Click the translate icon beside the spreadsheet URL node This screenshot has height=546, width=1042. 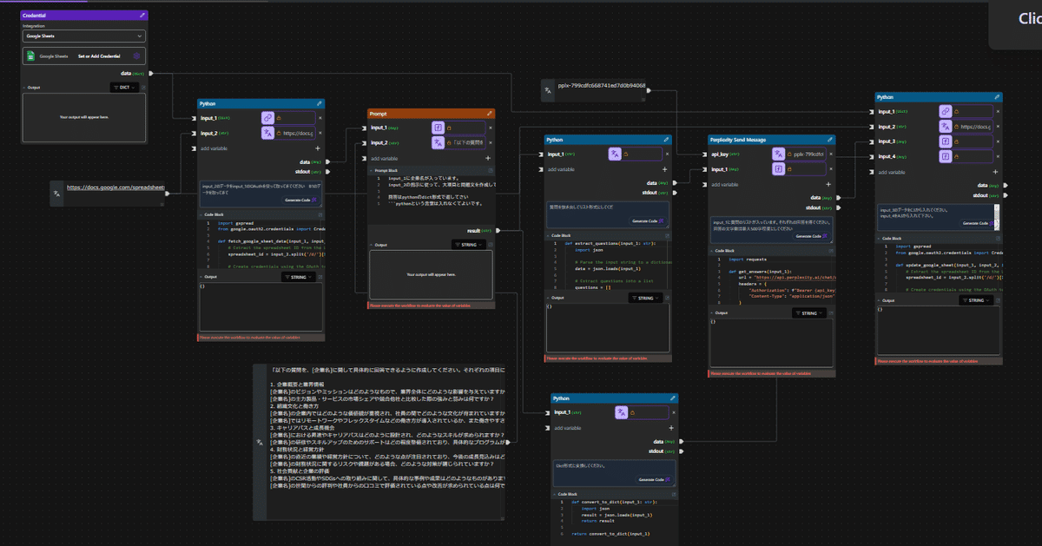[57, 193]
